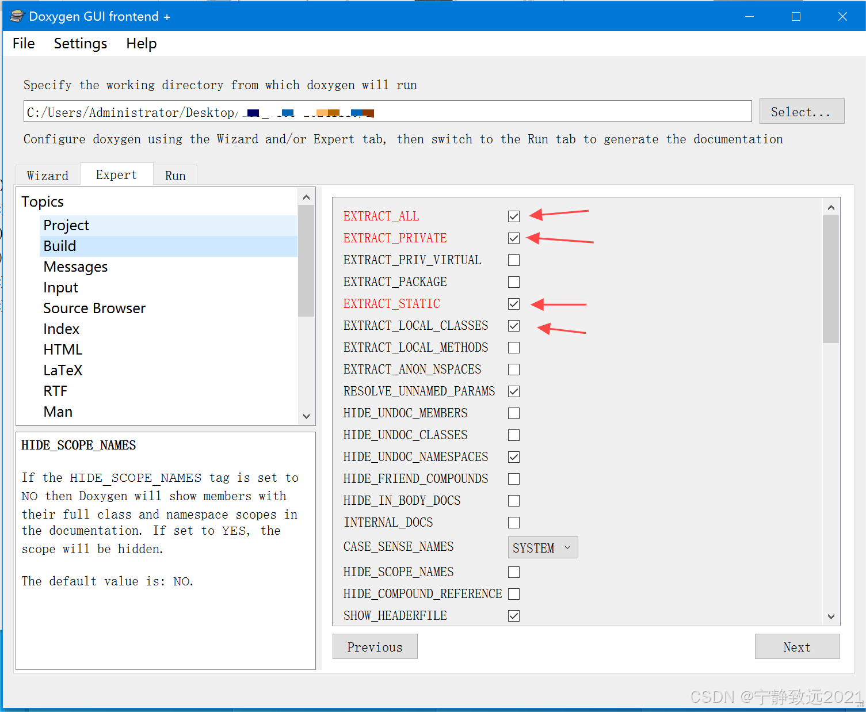Click the INTERNAL_DOCS option label
Screen dimensions: 866x712
click(x=388, y=523)
